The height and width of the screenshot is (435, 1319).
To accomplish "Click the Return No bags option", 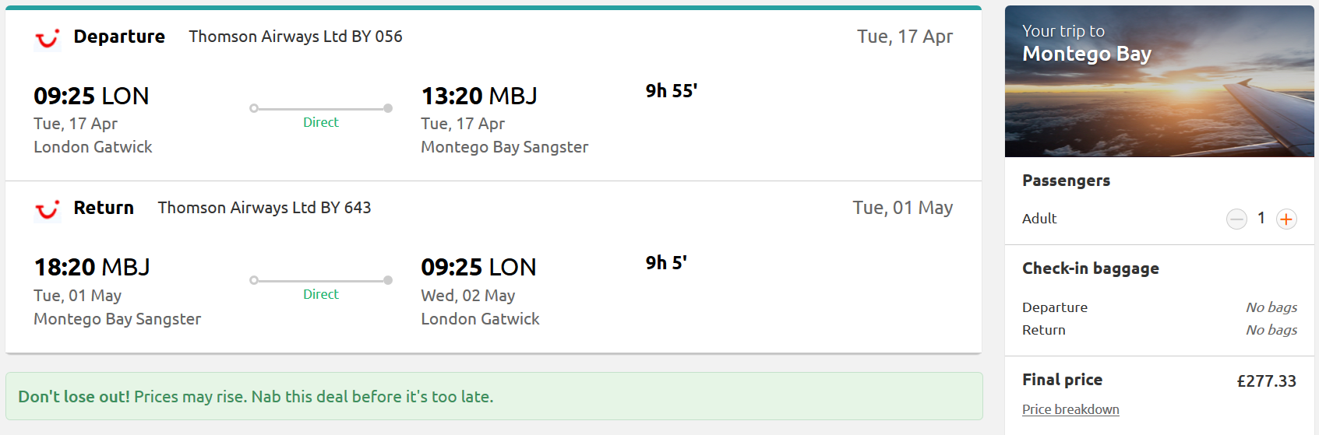I will [1271, 330].
